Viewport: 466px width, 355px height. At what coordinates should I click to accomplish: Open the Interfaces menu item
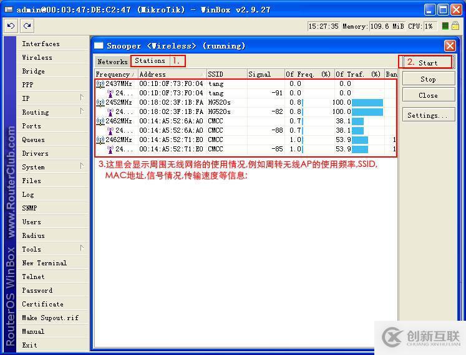[x=53, y=44]
